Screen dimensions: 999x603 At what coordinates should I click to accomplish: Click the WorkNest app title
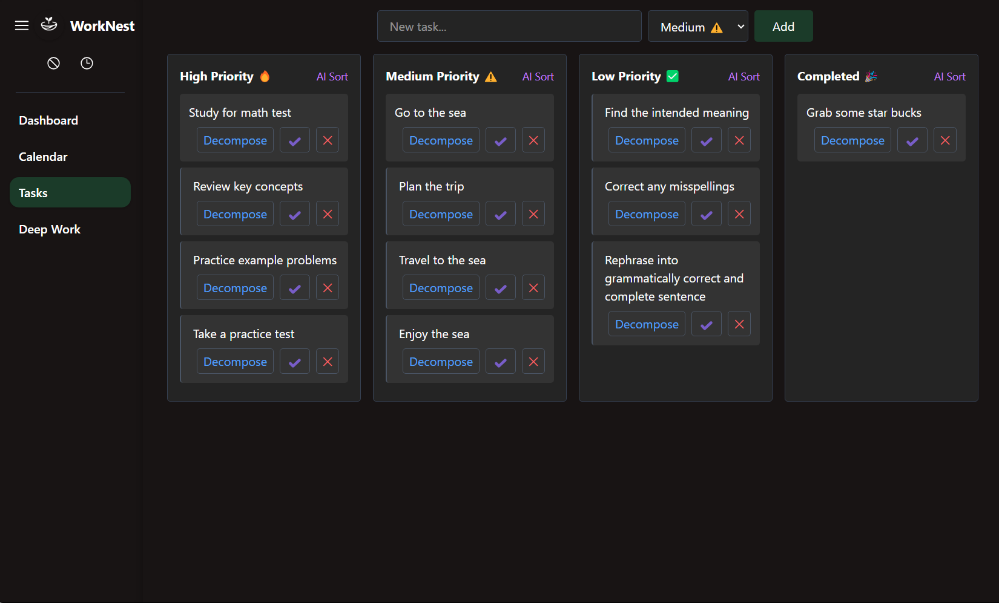pos(102,26)
